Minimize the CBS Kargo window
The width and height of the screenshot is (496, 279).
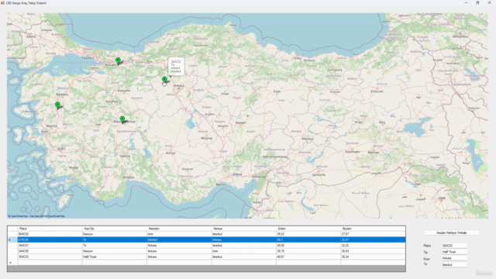(x=466, y=2)
